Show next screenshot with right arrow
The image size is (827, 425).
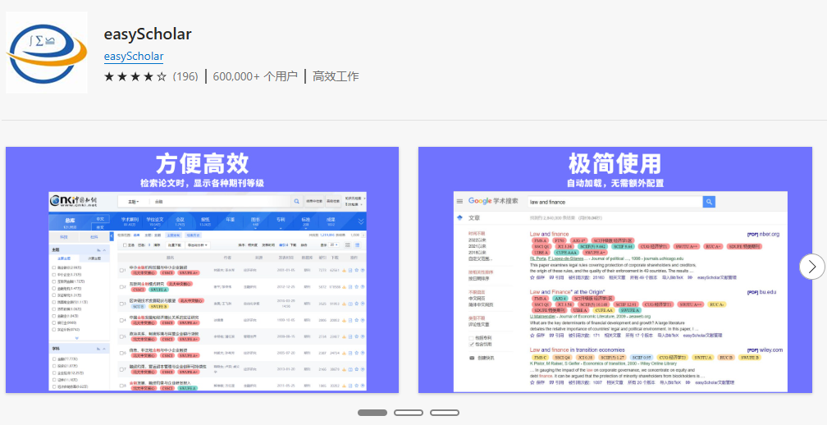pos(812,267)
